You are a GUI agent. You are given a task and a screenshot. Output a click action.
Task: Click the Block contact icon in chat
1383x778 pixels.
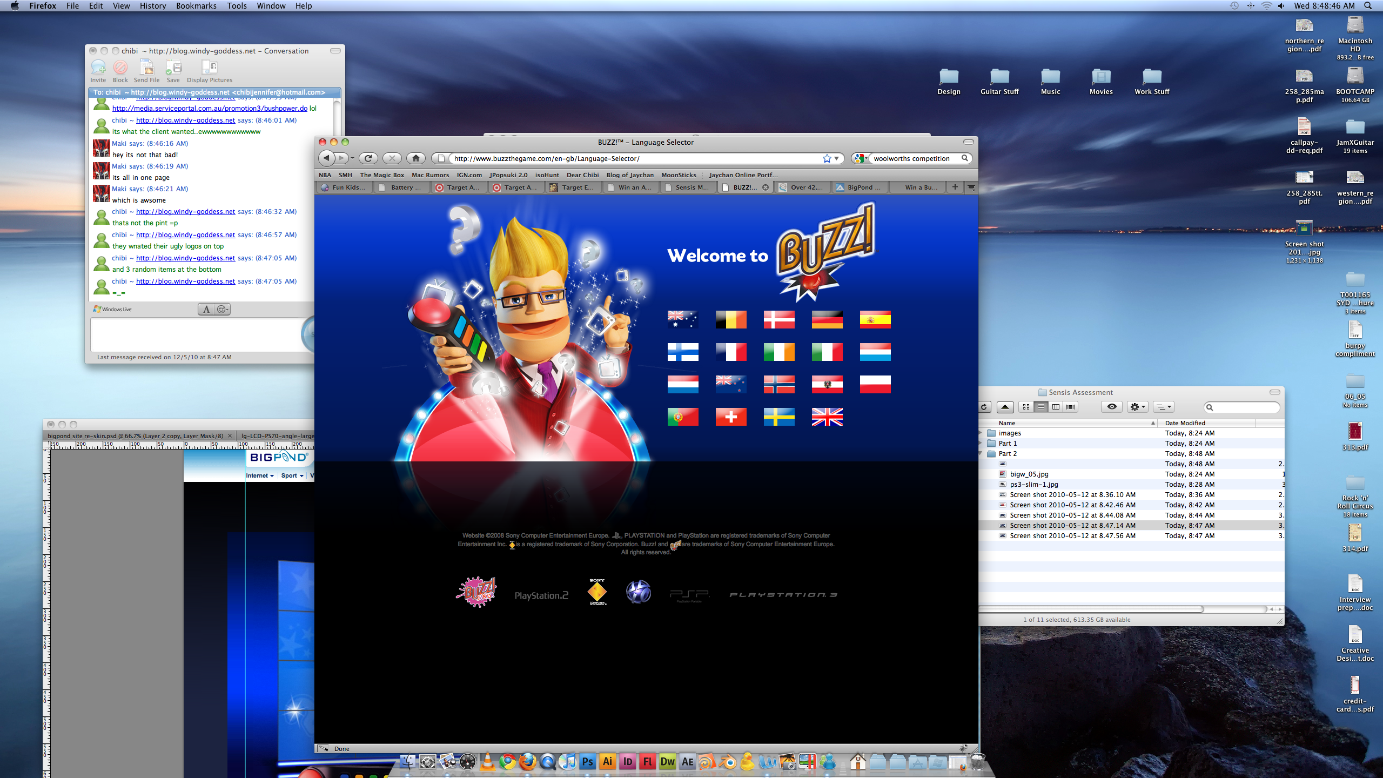(x=120, y=68)
